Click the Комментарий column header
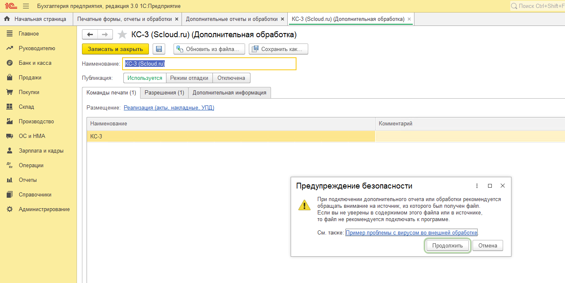This screenshot has height=283, width=565. [x=470, y=124]
